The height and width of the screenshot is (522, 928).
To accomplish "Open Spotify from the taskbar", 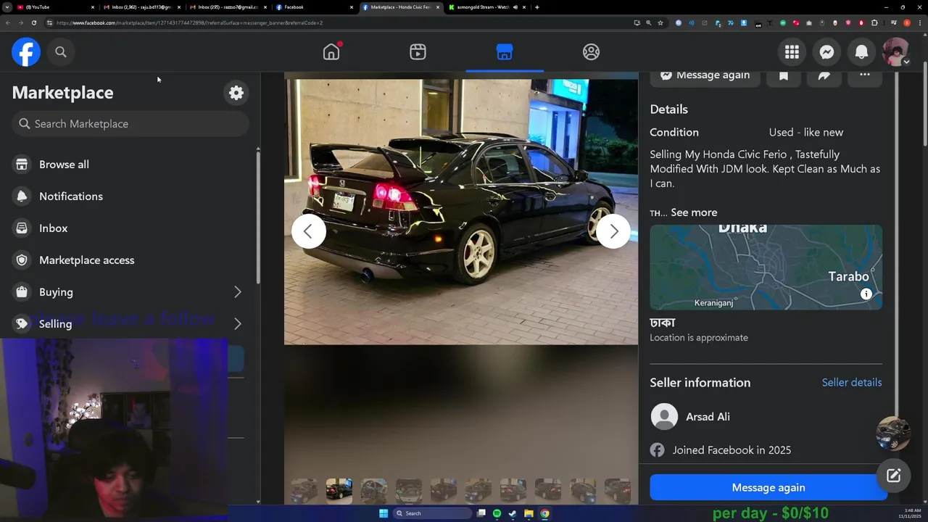I will 497,513.
